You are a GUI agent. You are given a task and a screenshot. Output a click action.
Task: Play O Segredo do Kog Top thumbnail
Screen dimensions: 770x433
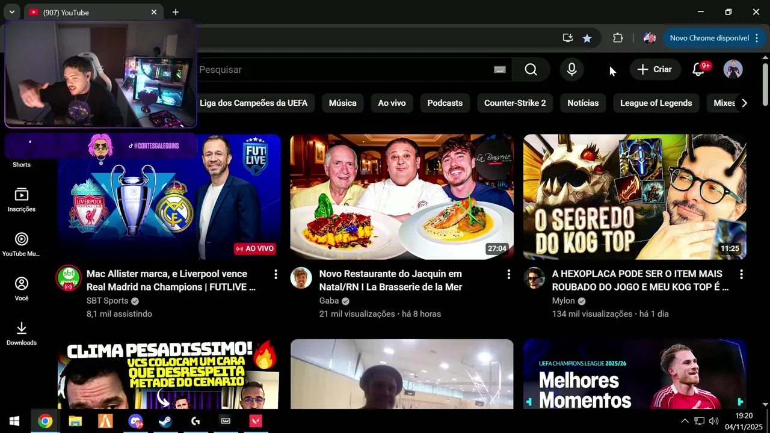pos(635,197)
